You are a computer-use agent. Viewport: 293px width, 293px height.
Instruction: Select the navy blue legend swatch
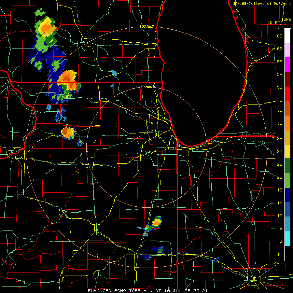[287, 195]
